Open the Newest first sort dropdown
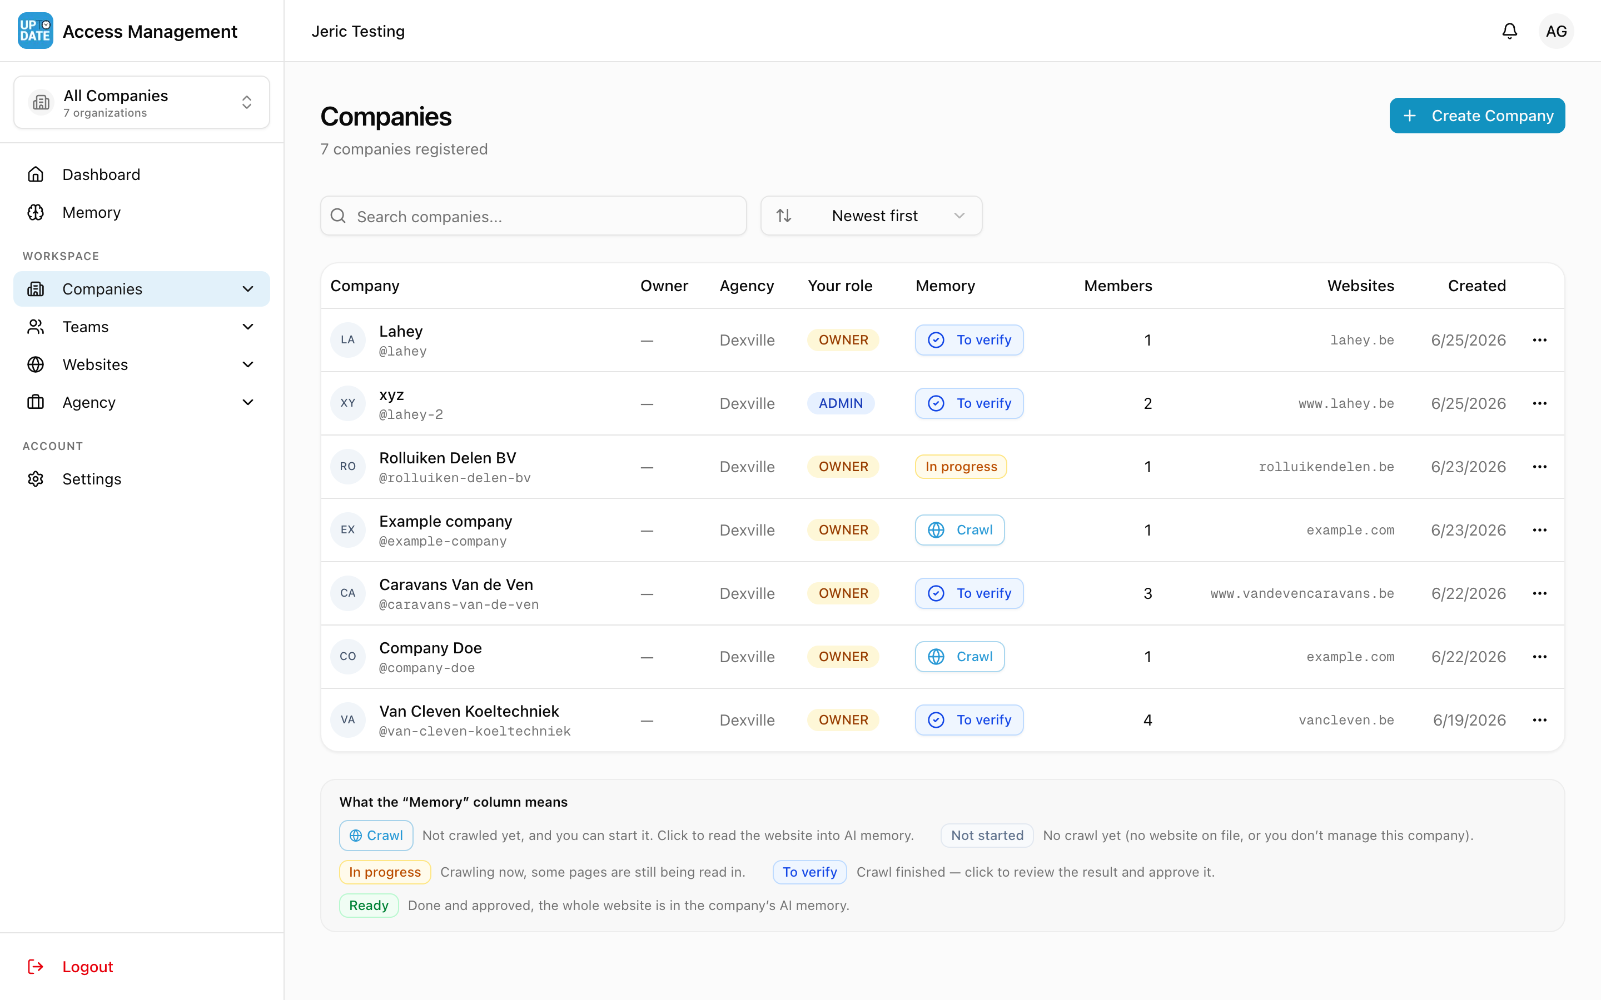Screen dimensions: 1601x1000 click(x=871, y=216)
